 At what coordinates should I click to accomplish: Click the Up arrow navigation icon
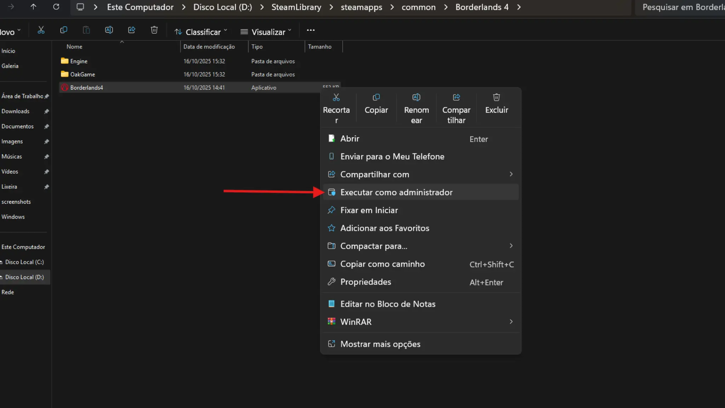pyautogui.click(x=33, y=7)
